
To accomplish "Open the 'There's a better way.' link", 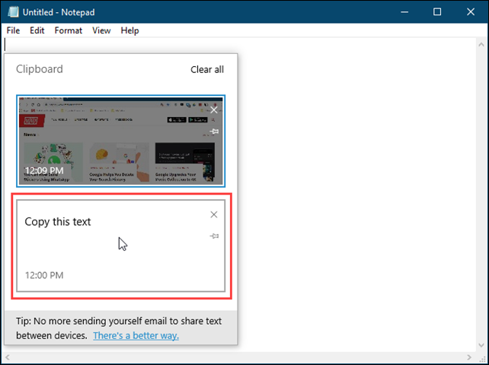I will [136, 335].
